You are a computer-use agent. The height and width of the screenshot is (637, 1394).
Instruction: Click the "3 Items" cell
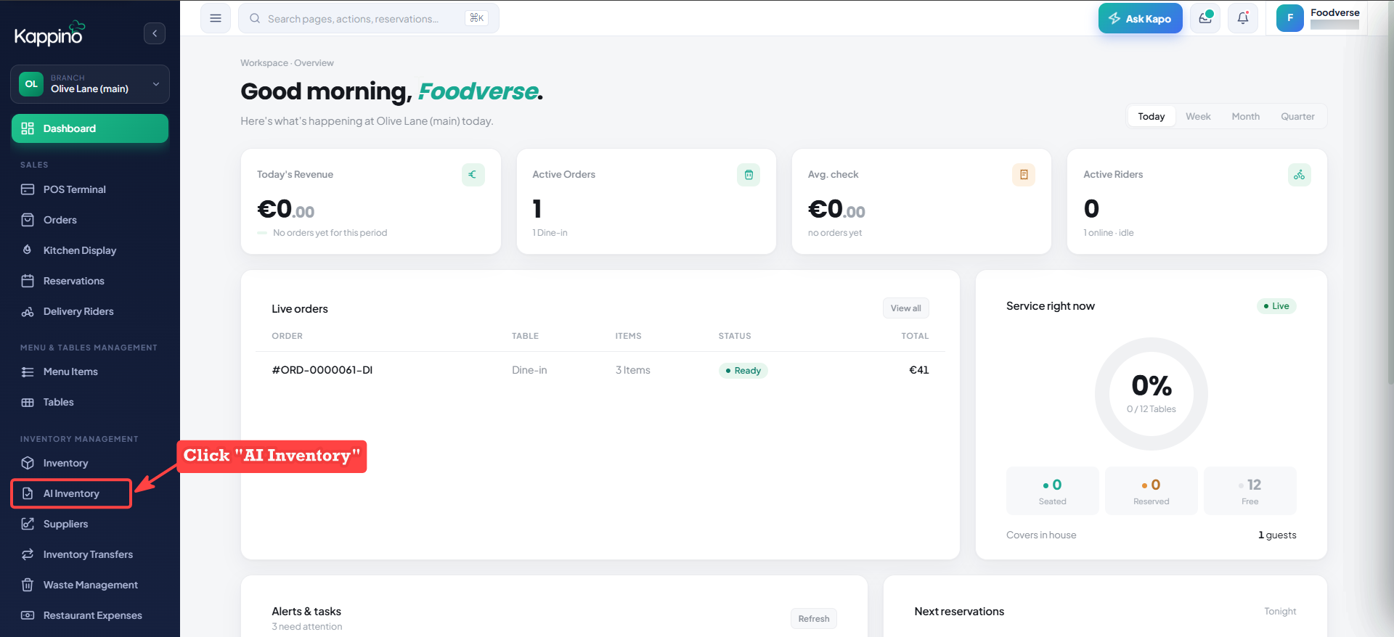pos(633,370)
